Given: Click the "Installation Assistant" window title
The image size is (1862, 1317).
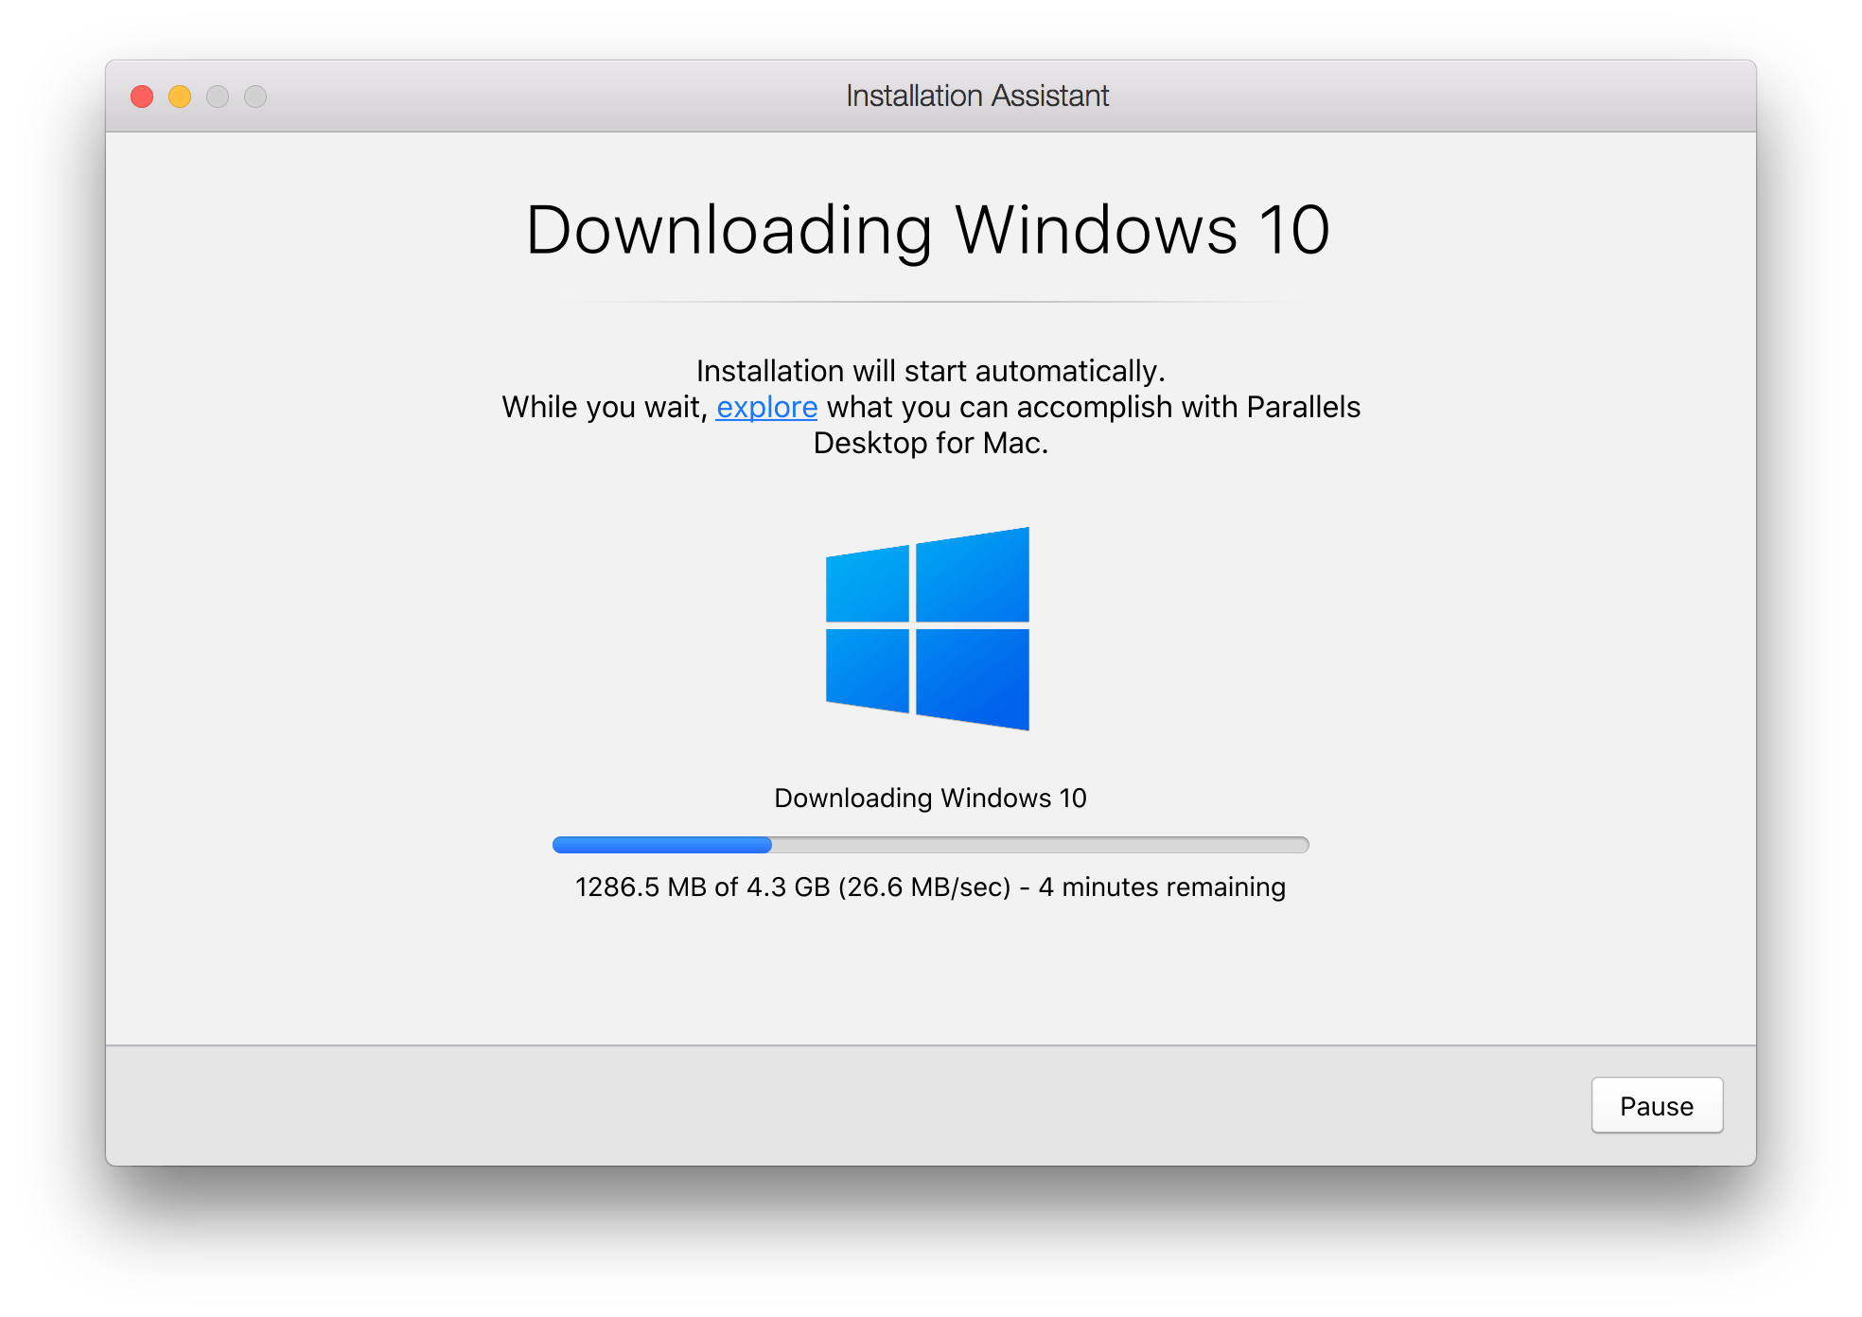Looking at the screenshot, I should [x=976, y=96].
